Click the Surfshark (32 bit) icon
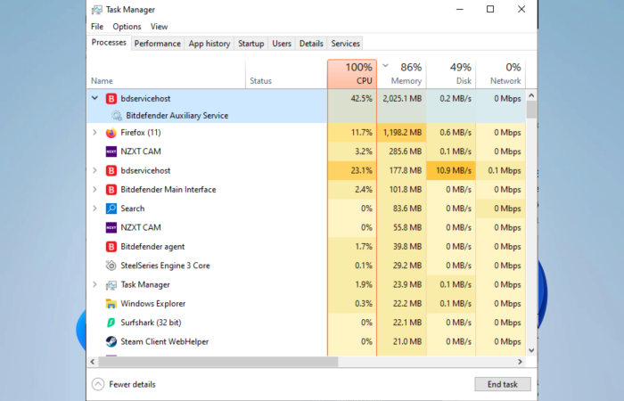 [111, 323]
